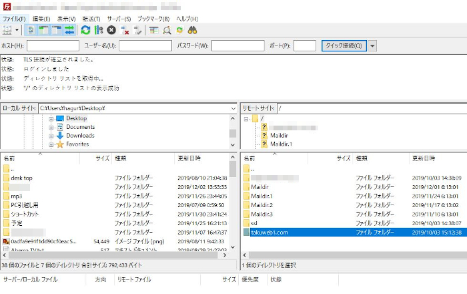Sort transfer queue by 状態 column

[x=303, y=280]
